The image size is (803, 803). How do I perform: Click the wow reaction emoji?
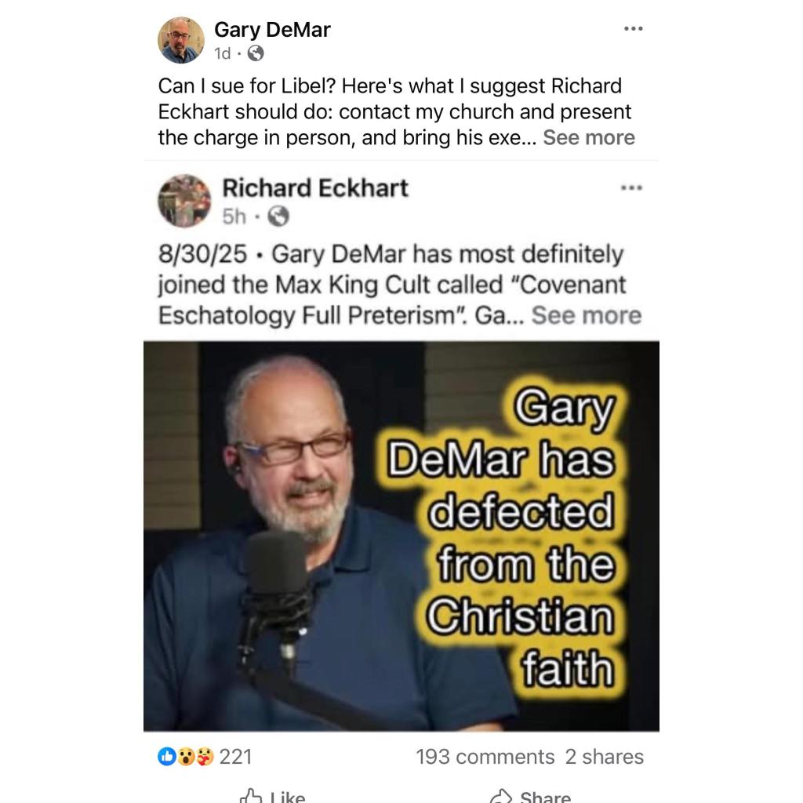[185, 757]
